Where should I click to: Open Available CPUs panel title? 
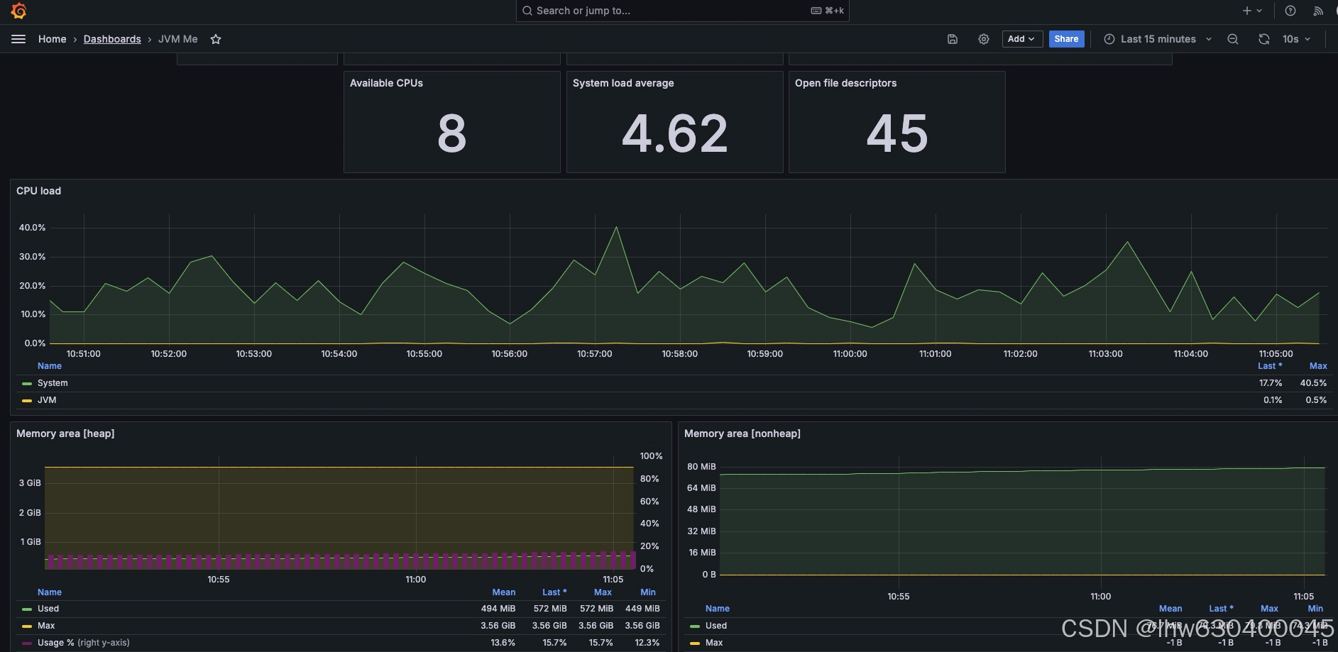click(386, 83)
